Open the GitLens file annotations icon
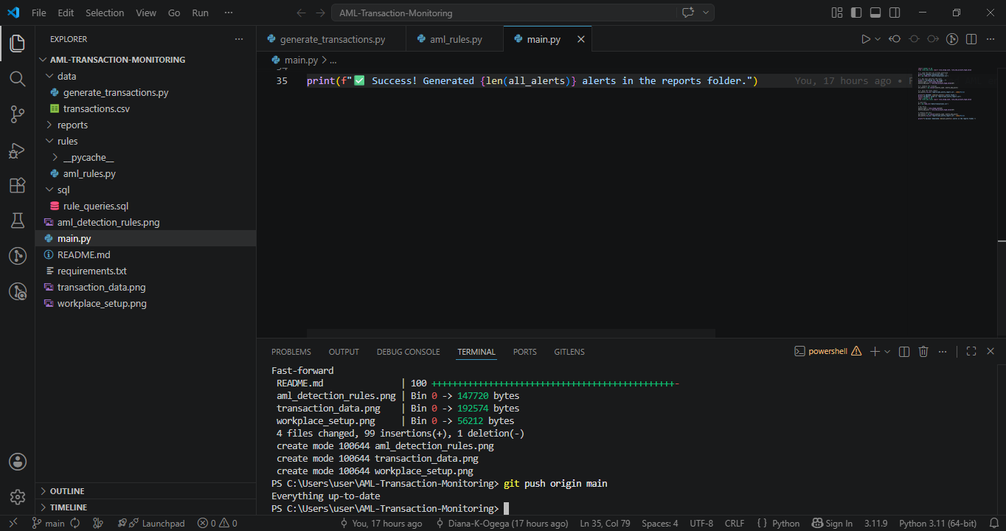 [952, 39]
